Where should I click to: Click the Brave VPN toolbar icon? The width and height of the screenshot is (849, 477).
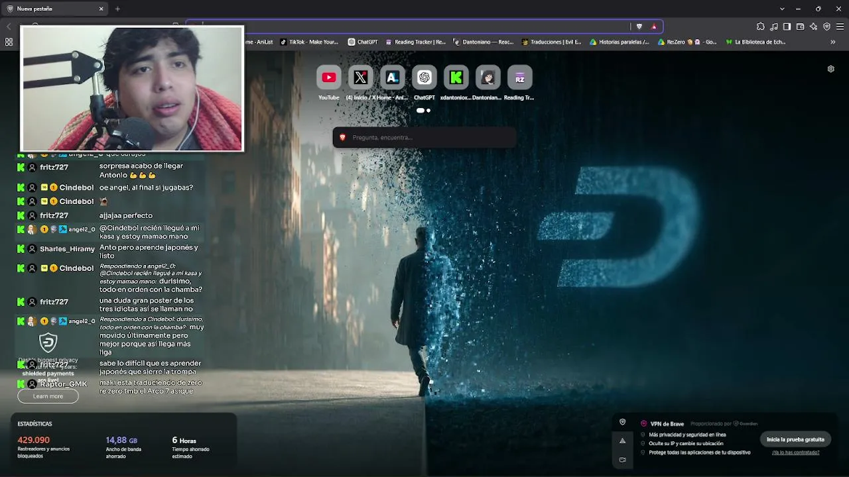tap(826, 26)
